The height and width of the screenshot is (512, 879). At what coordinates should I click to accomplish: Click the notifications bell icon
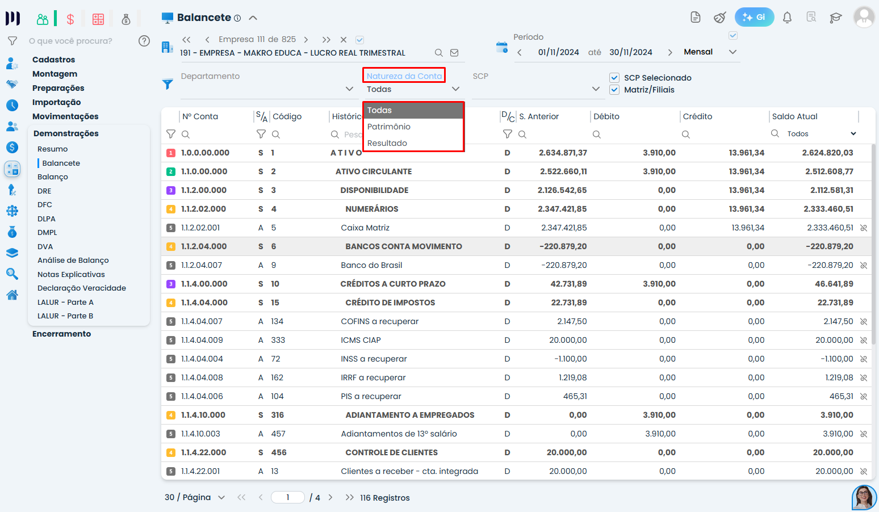[787, 18]
